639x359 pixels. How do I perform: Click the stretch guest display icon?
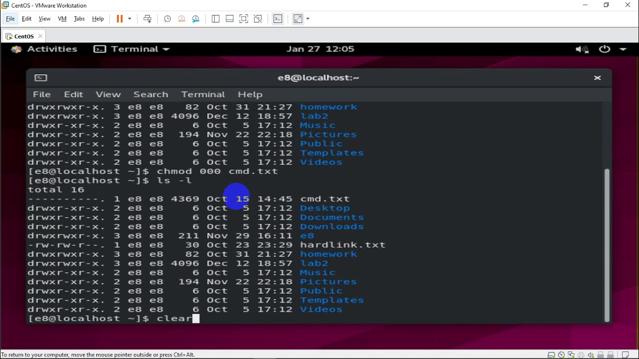[x=298, y=19]
